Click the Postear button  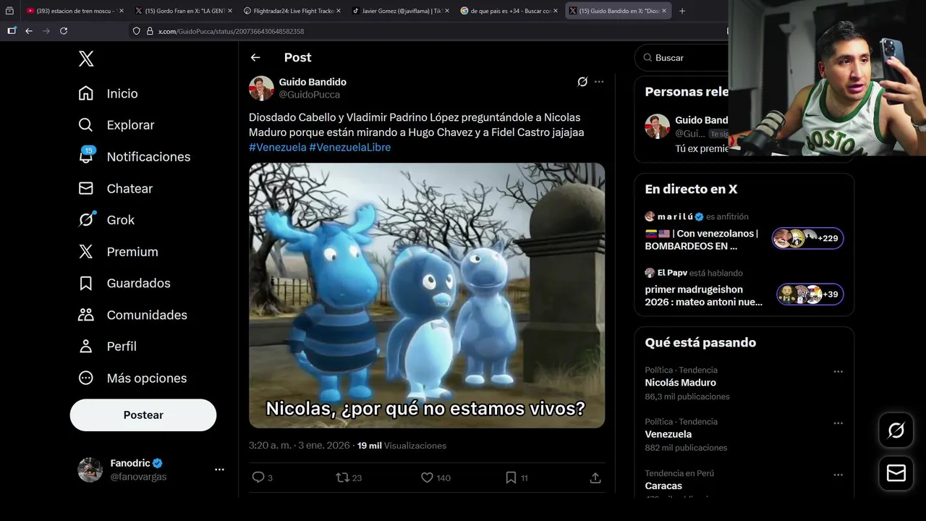pyautogui.click(x=143, y=415)
